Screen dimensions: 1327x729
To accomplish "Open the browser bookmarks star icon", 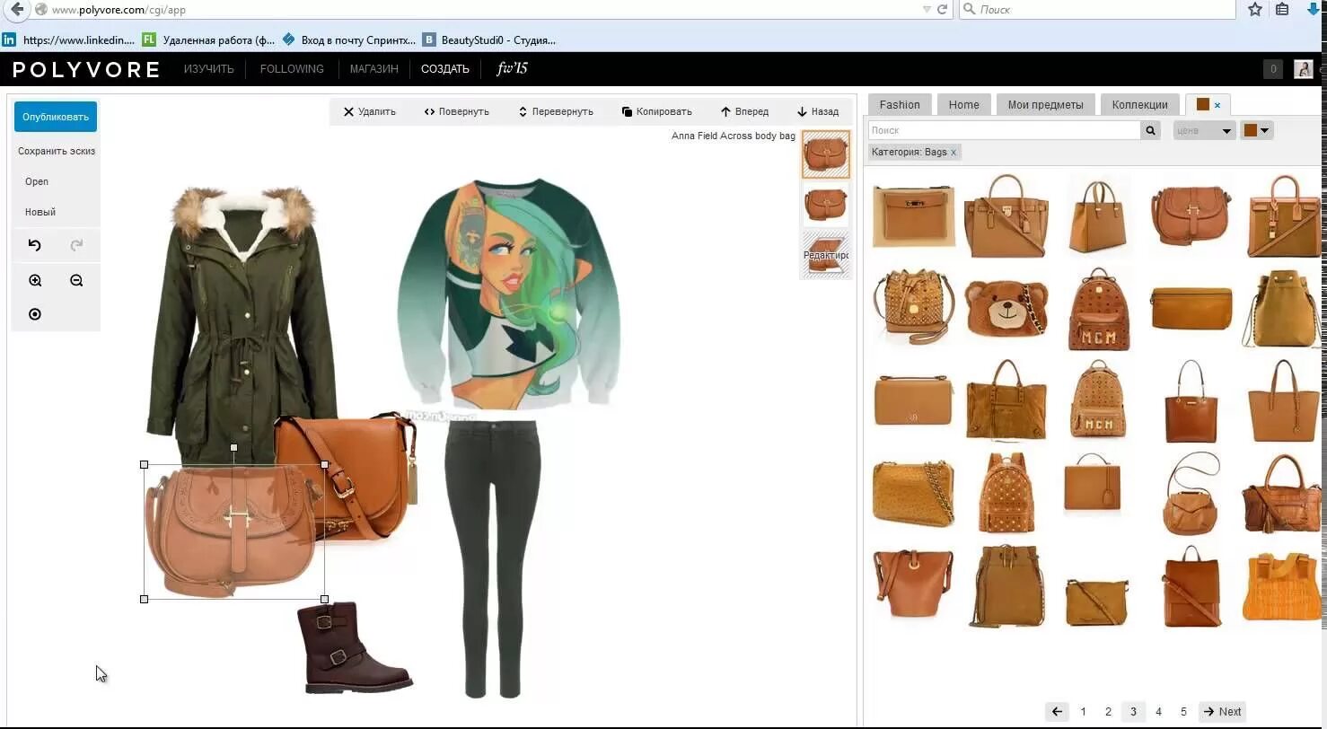I will click(x=1255, y=9).
